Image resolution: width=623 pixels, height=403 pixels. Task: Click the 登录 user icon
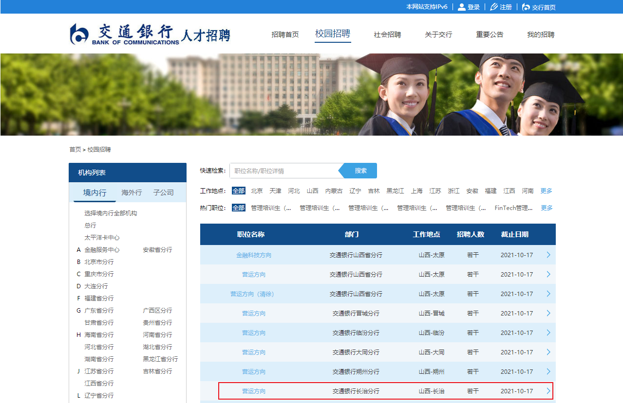click(x=462, y=7)
